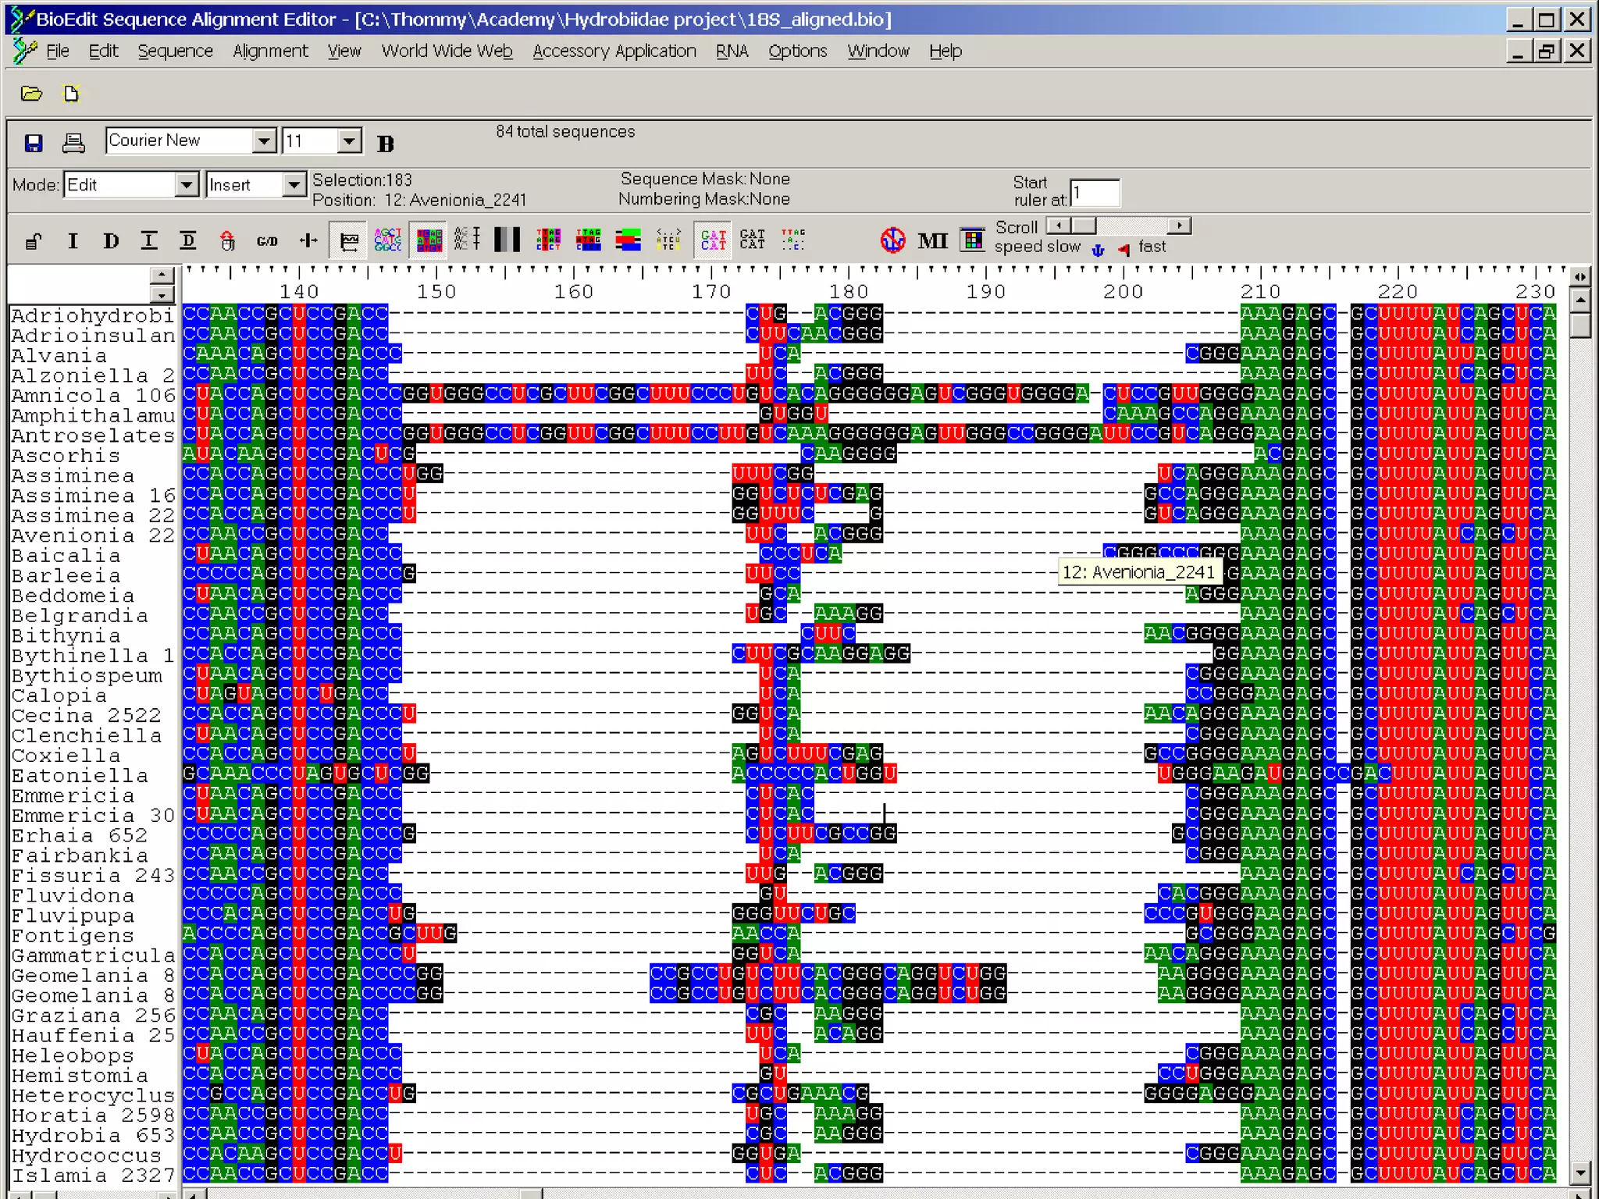Click the title list small up arrow

(162, 275)
